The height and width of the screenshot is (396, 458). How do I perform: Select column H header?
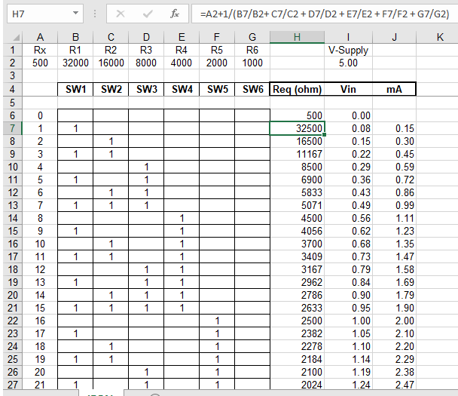coord(297,37)
